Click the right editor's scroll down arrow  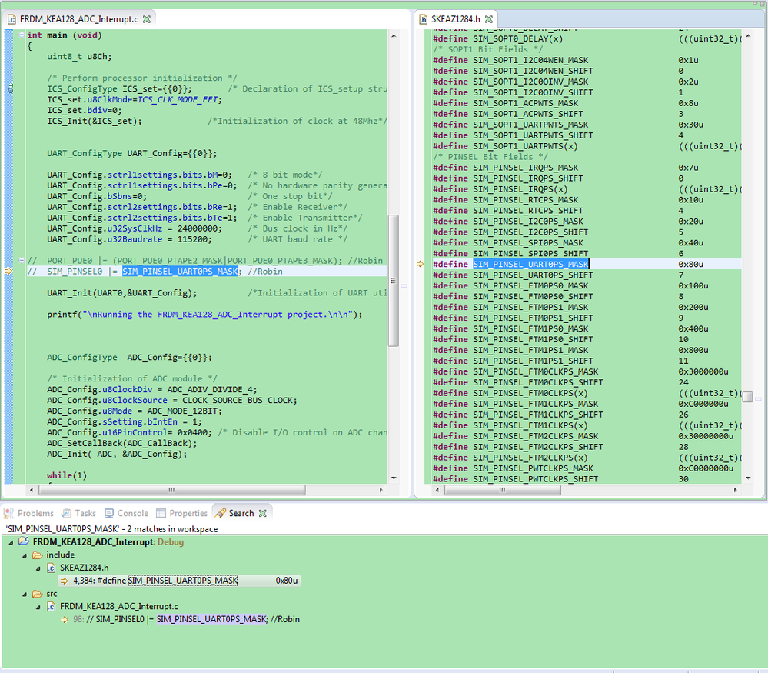tap(748, 478)
